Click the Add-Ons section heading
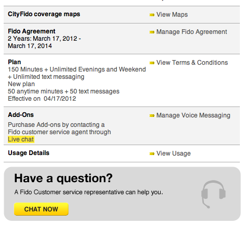 (21, 115)
